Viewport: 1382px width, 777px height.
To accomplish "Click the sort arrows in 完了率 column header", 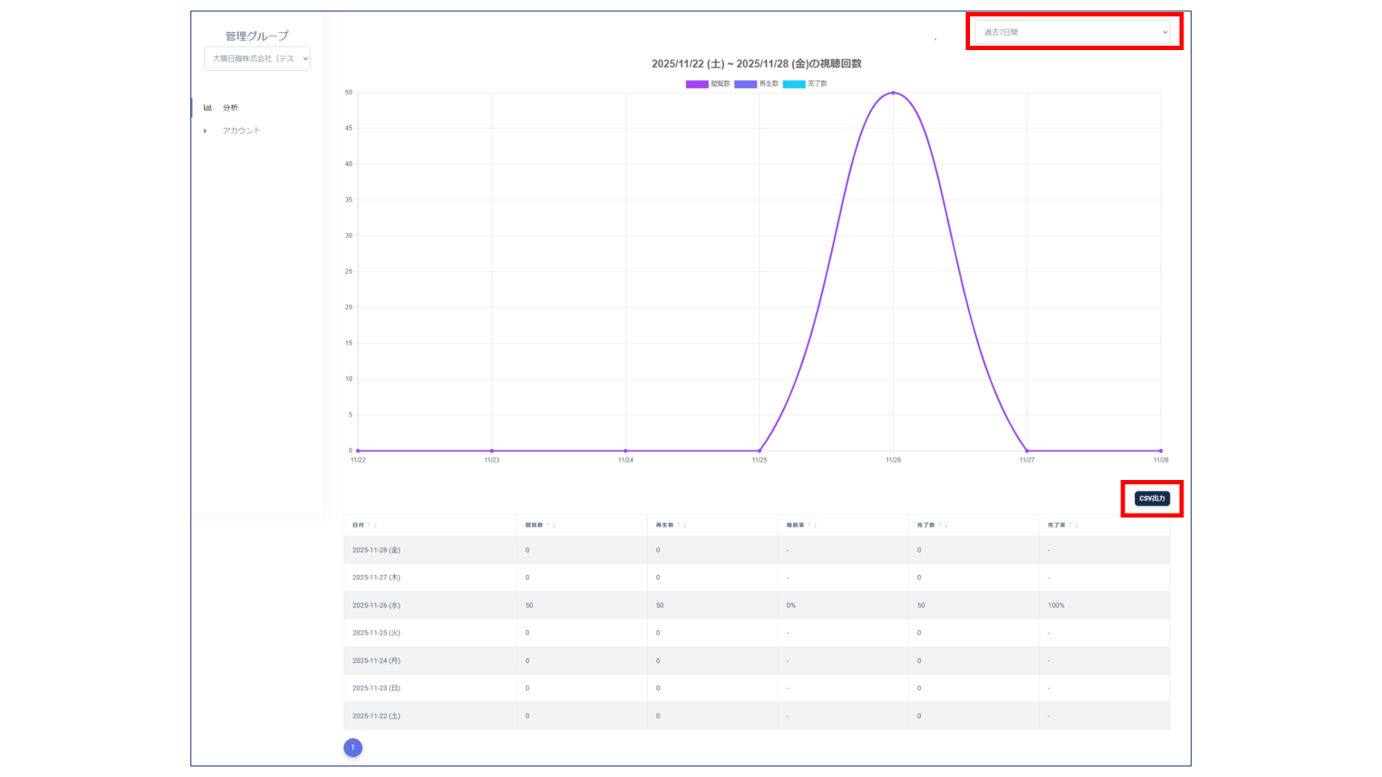I will [x=1074, y=525].
